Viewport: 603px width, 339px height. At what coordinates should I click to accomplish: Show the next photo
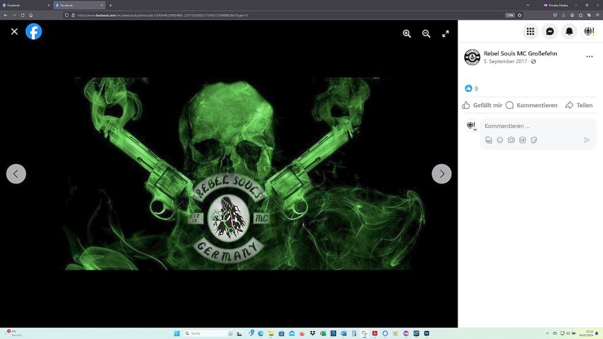[442, 173]
